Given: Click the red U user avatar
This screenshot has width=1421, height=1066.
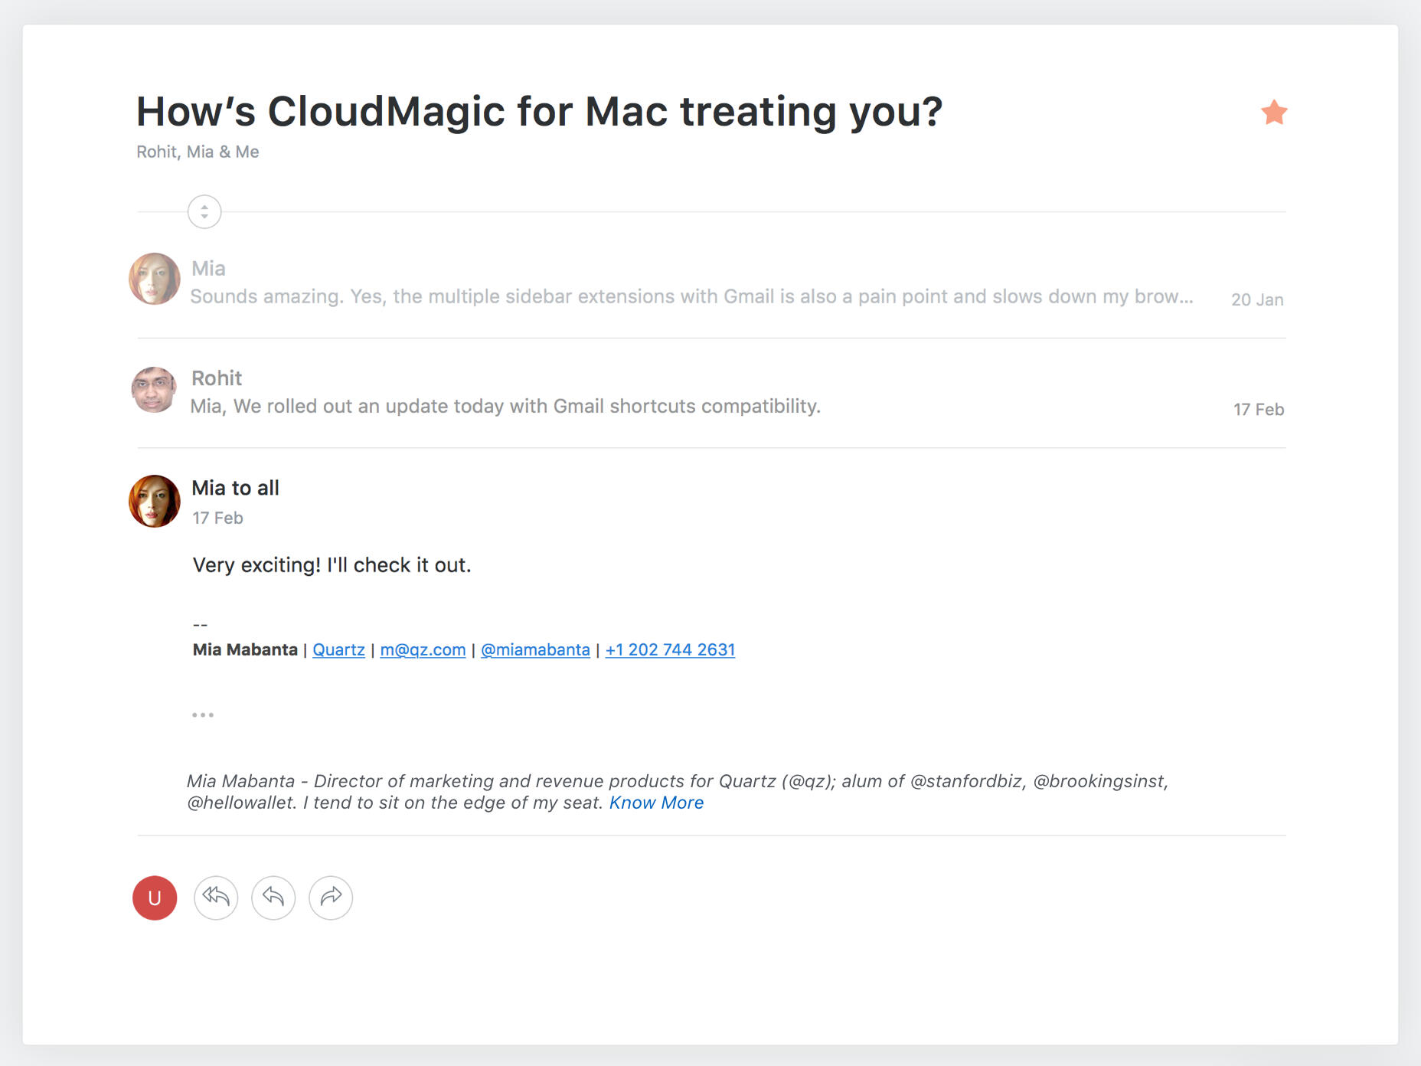Looking at the screenshot, I should tap(155, 898).
